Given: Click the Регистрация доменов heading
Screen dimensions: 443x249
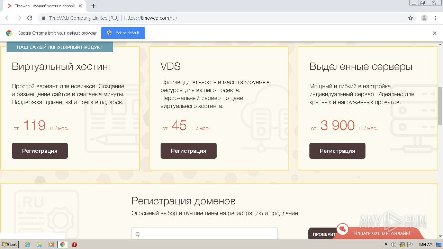Looking at the screenshot, I should [183, 201].
